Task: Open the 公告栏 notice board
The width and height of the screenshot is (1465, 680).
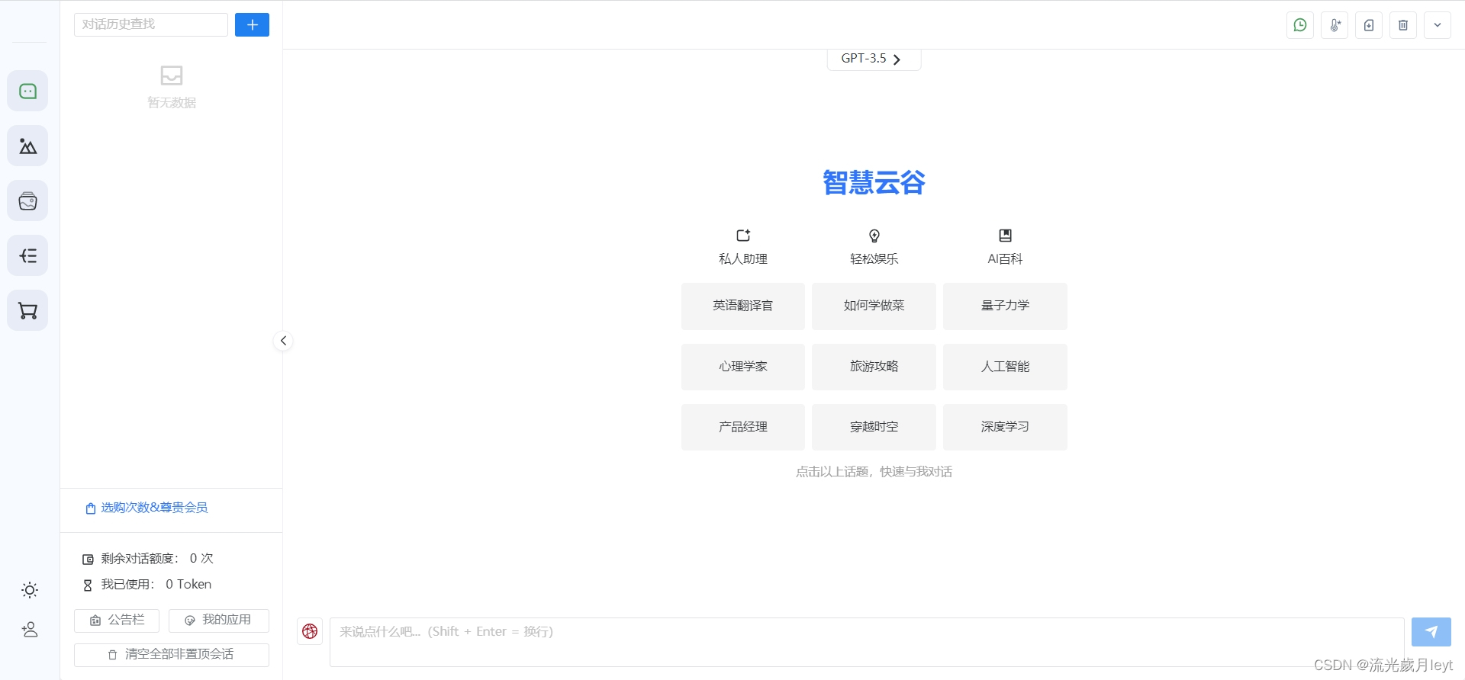Action: [x=117, y=621]
